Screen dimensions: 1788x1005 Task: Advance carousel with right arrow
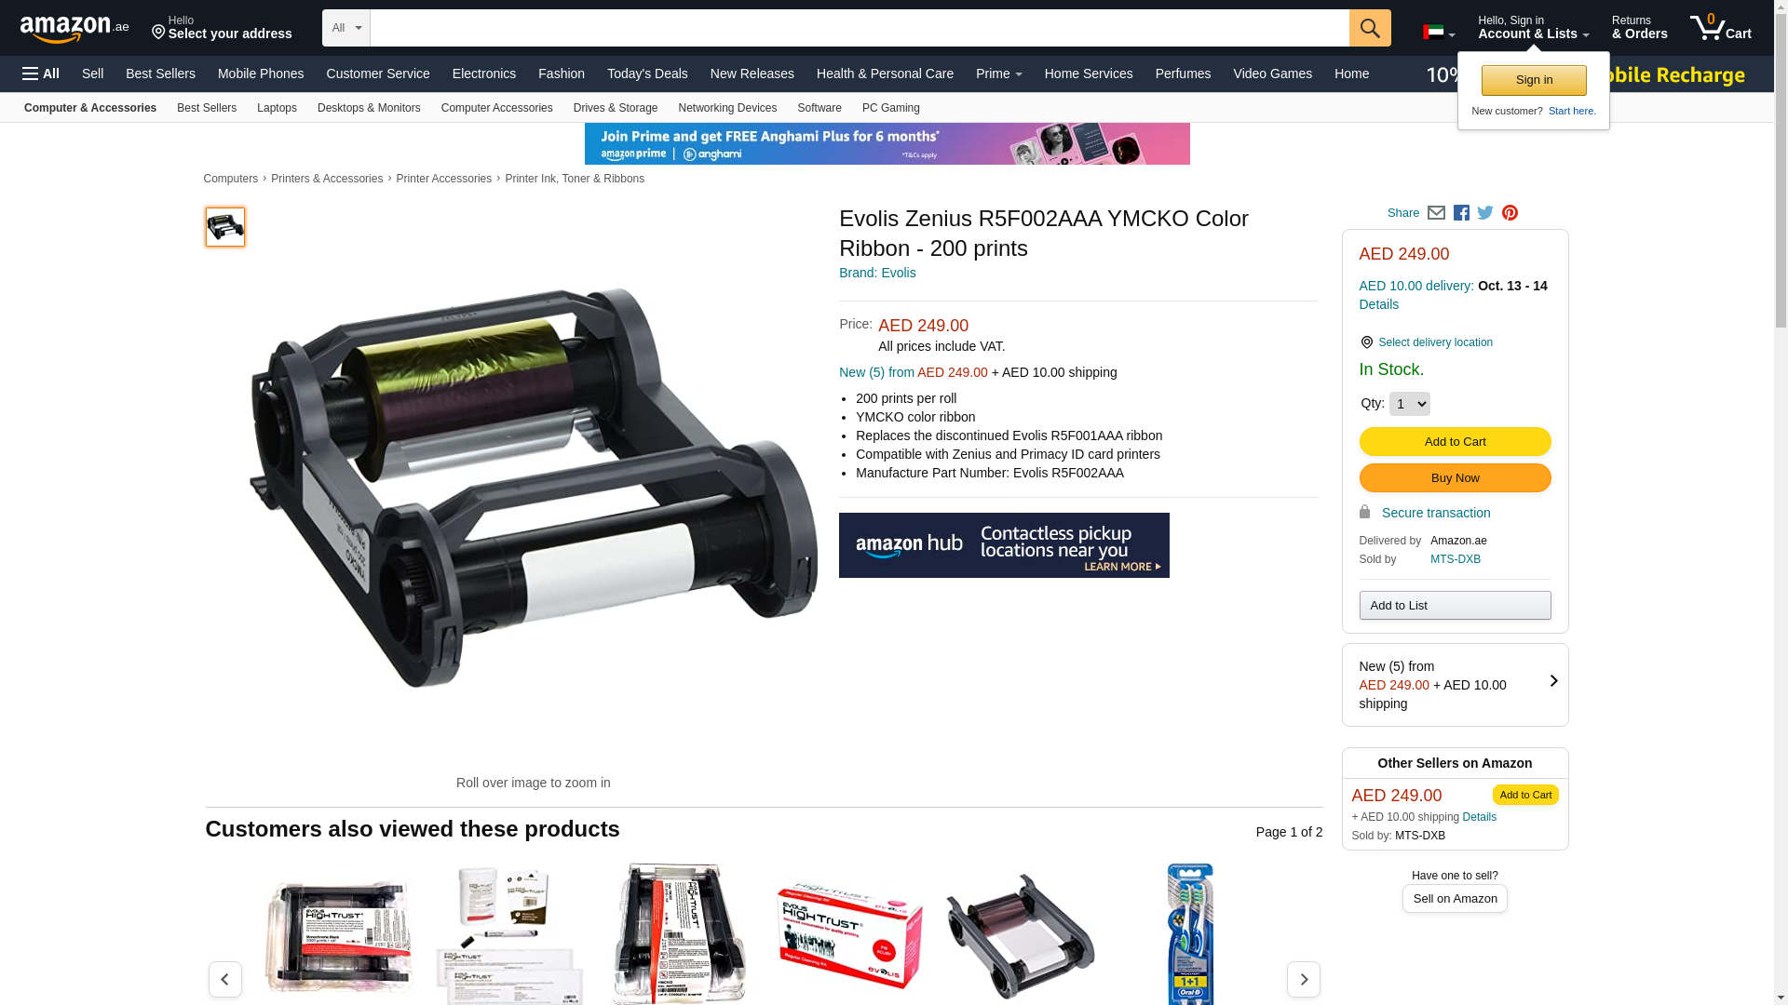point(1303,979)
